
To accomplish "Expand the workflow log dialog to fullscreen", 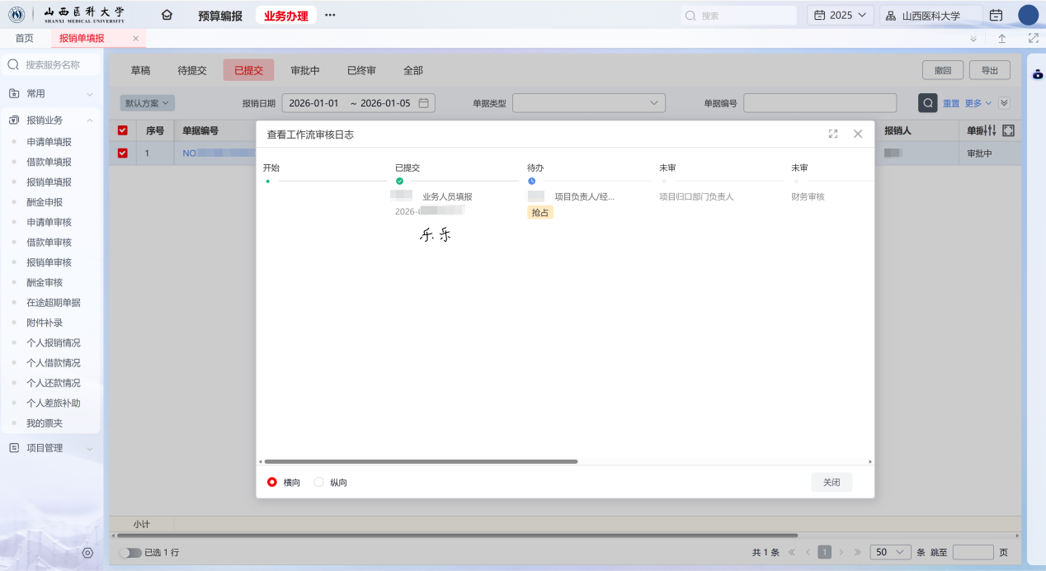I will click(x=833, y=134).
